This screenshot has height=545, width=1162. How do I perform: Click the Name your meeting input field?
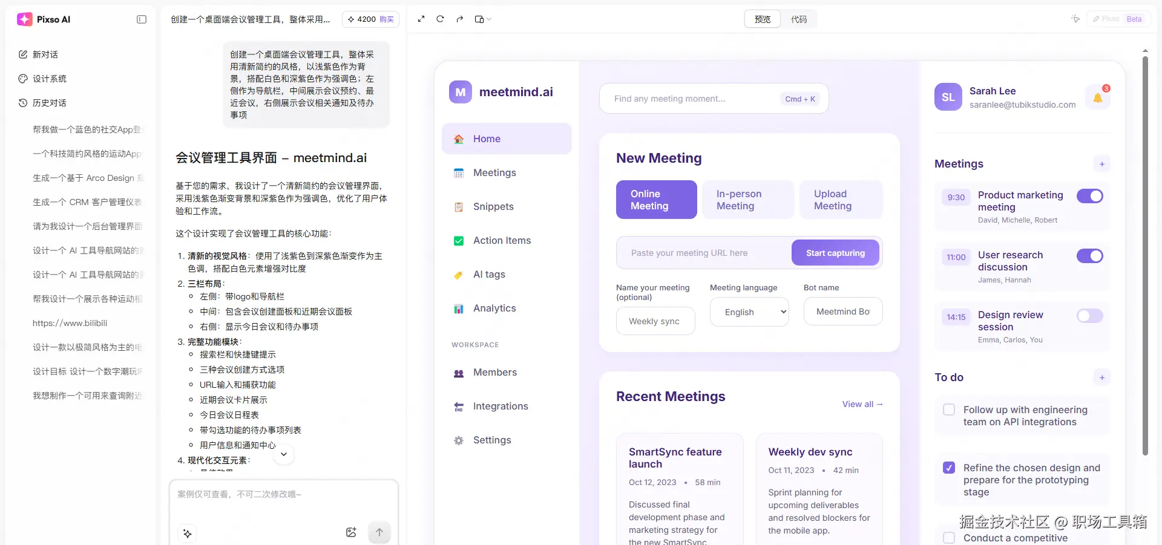(655, 321)
